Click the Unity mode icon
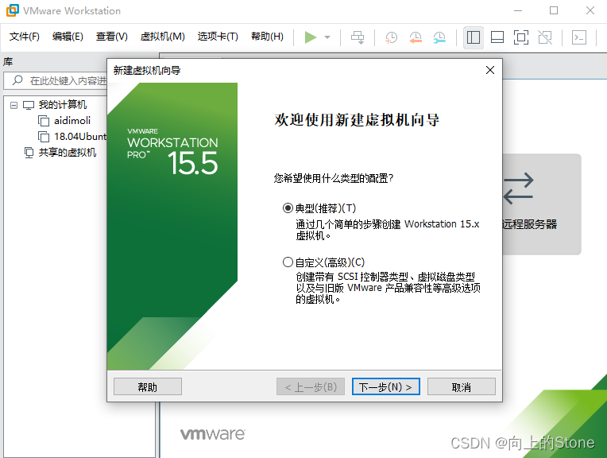The image size is (607, 458). pyautogui.click(x=545, y=37)
